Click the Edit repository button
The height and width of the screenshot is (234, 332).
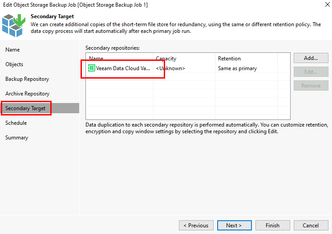click(x=311, y=72)
